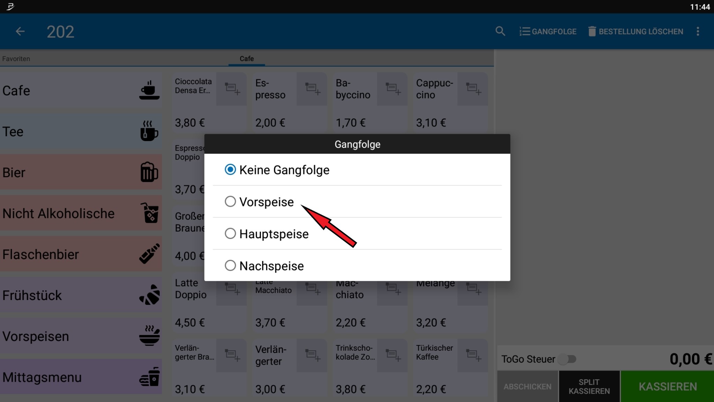Click the beer mug icon on Bier category
The height and width of the screenshot is (402, 714).
pyautogui.click(x=148, y=172)
